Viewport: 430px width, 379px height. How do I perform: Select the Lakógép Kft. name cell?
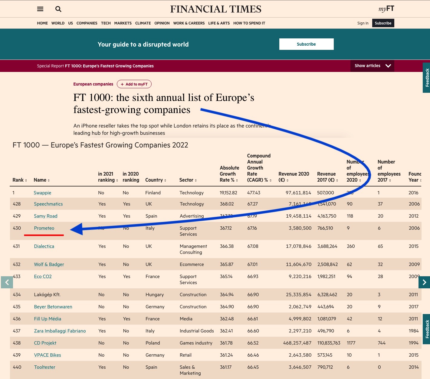[47, 295]
